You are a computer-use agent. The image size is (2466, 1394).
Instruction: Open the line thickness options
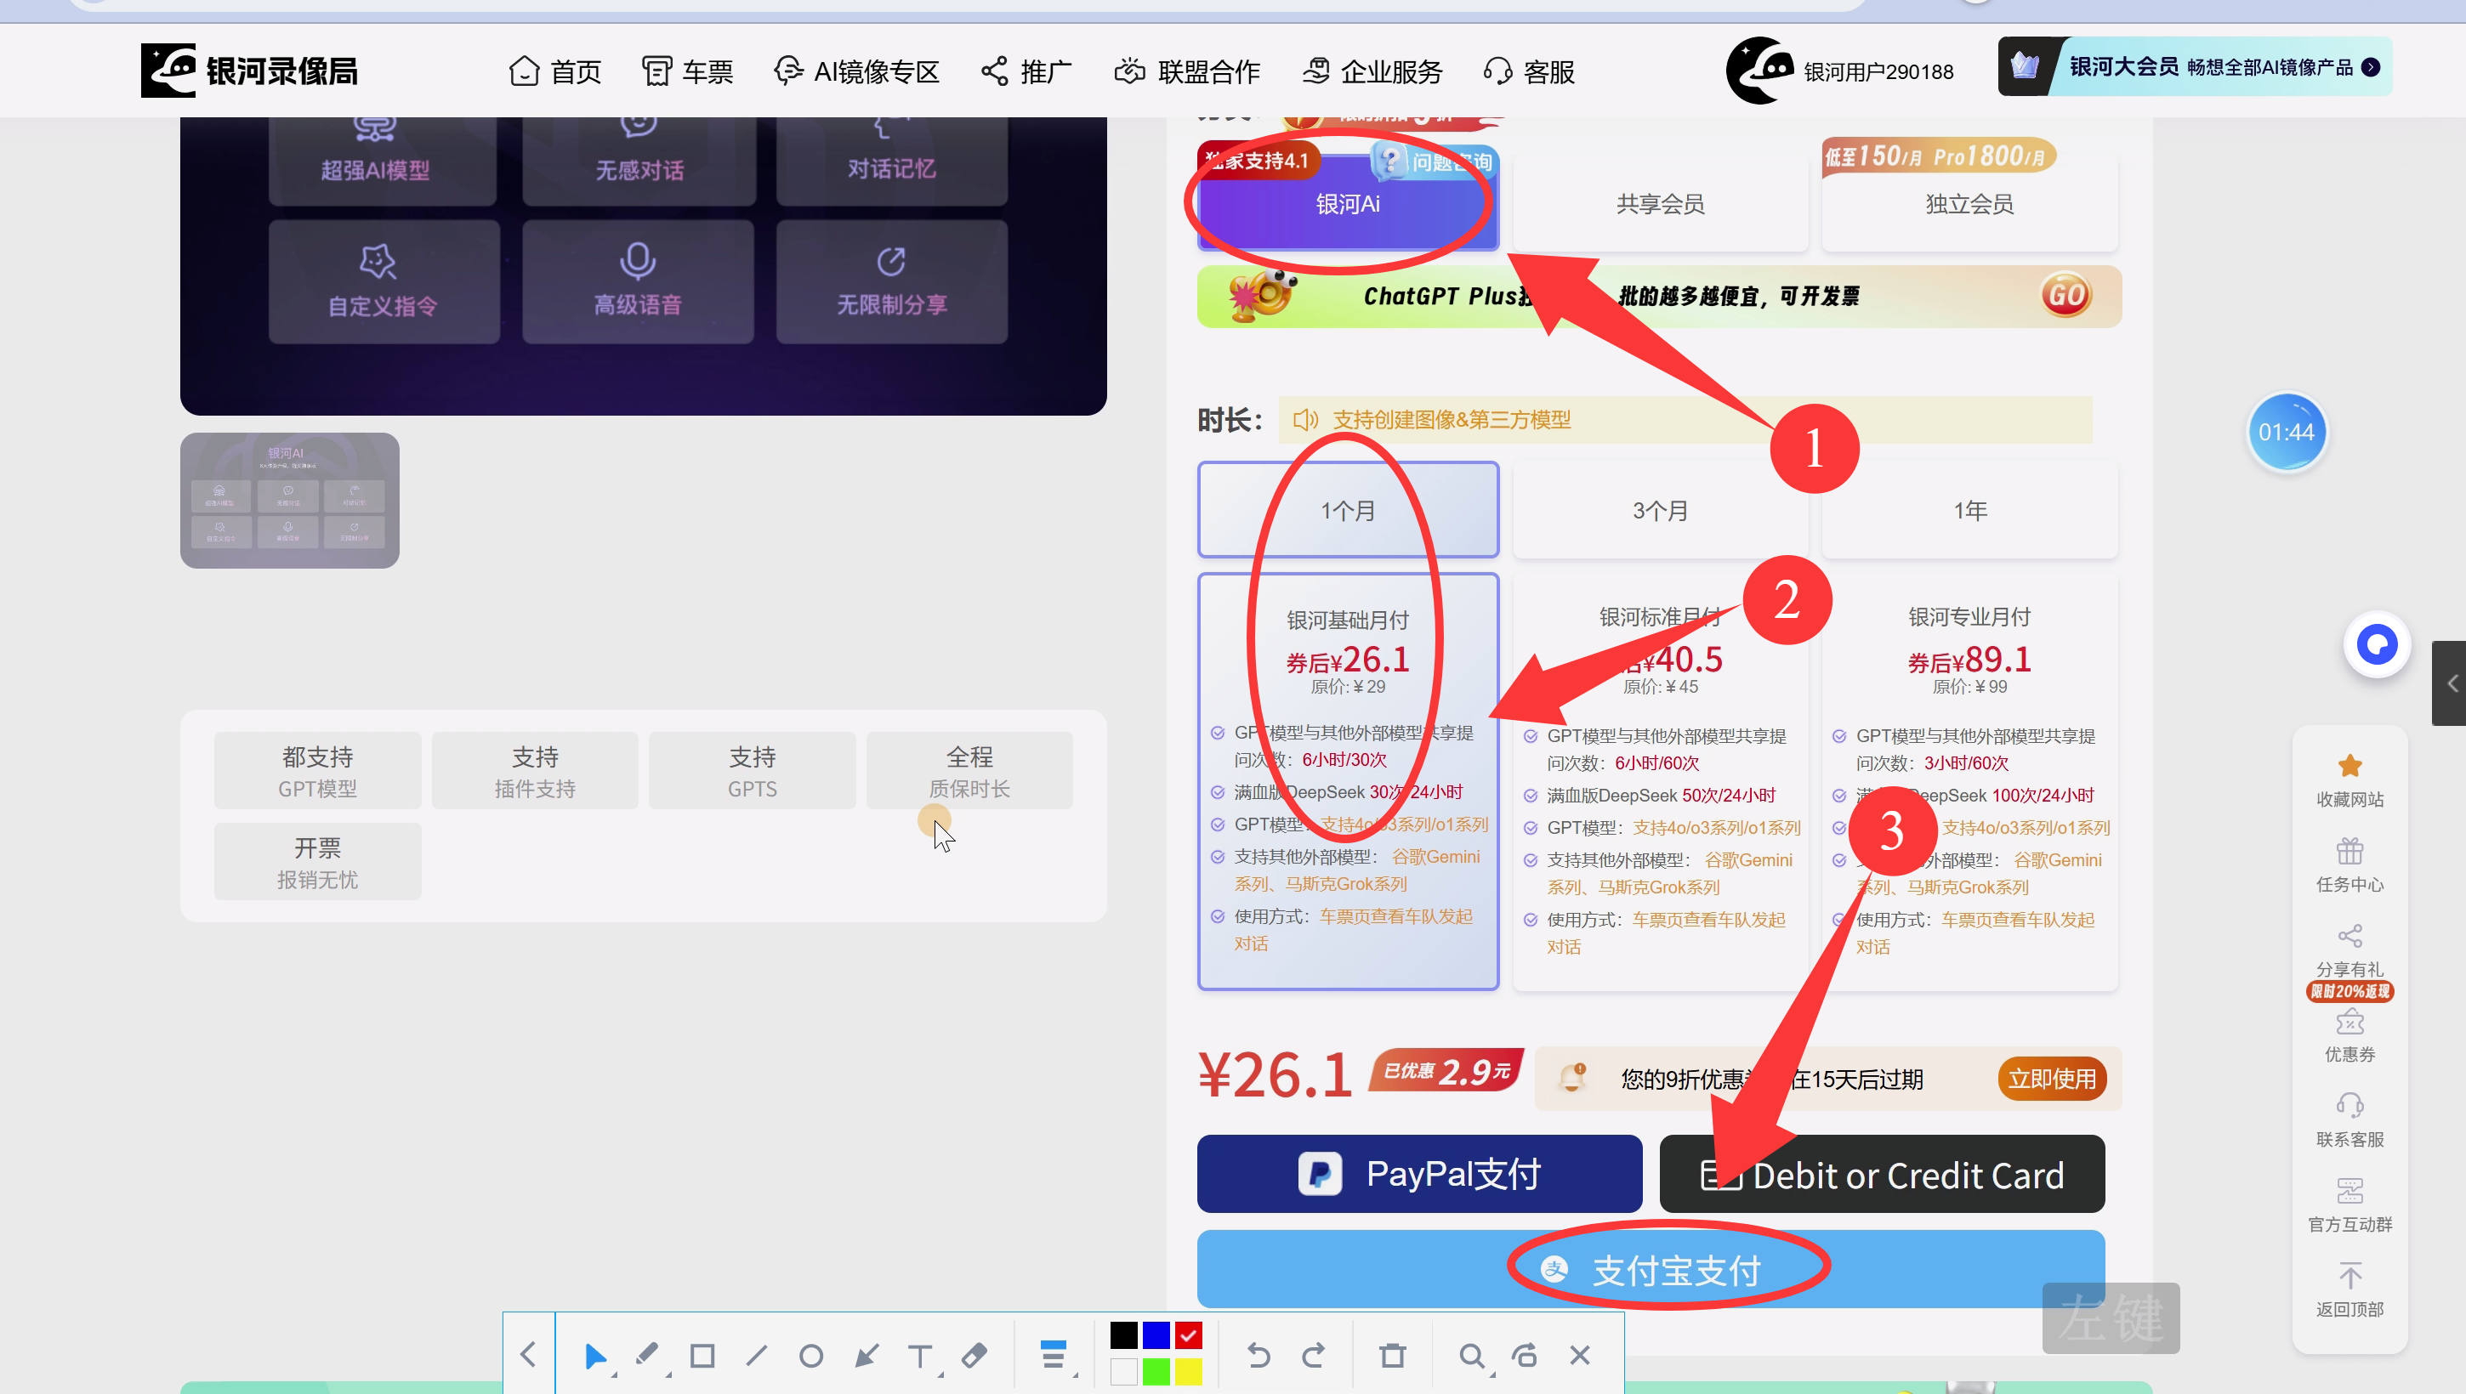(x=1054, y=1356)
